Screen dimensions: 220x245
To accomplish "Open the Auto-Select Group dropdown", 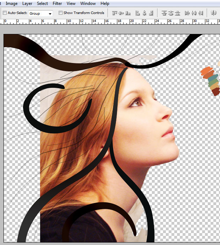I will (x=41, y=13).
